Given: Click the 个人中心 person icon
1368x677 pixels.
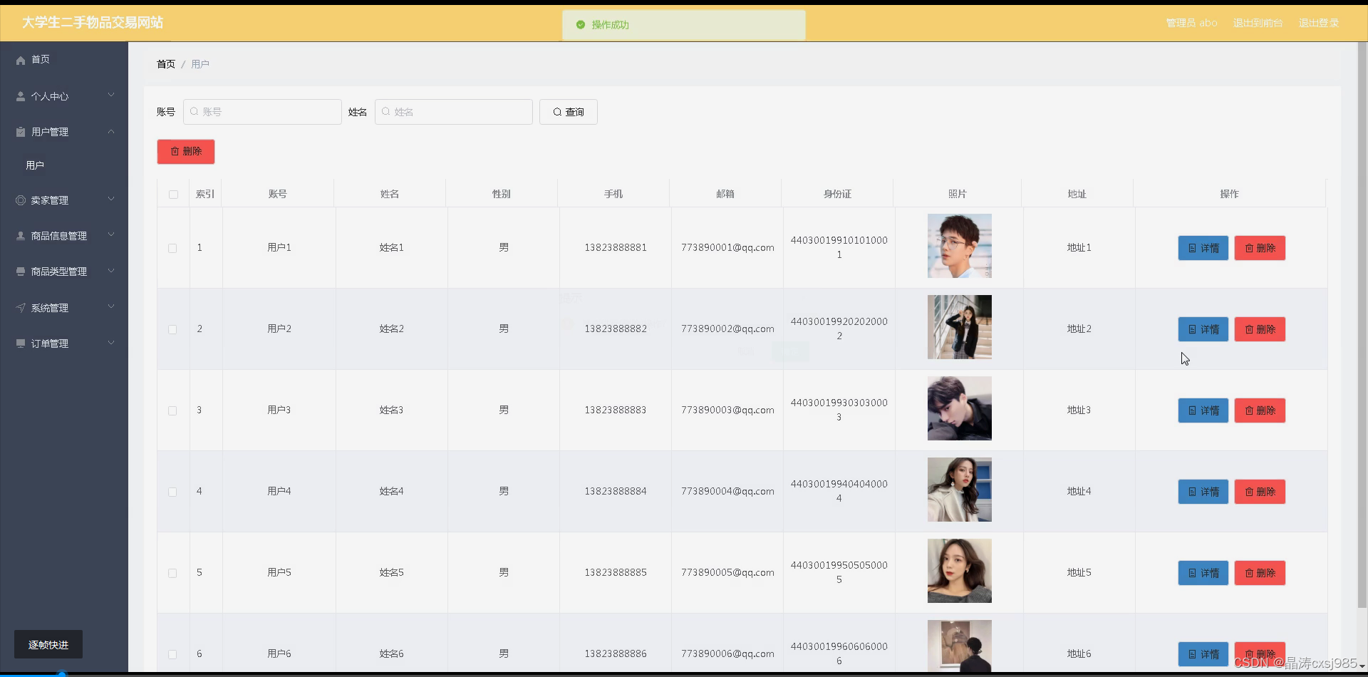Looking at the screenshot, I should click(20, 96).
